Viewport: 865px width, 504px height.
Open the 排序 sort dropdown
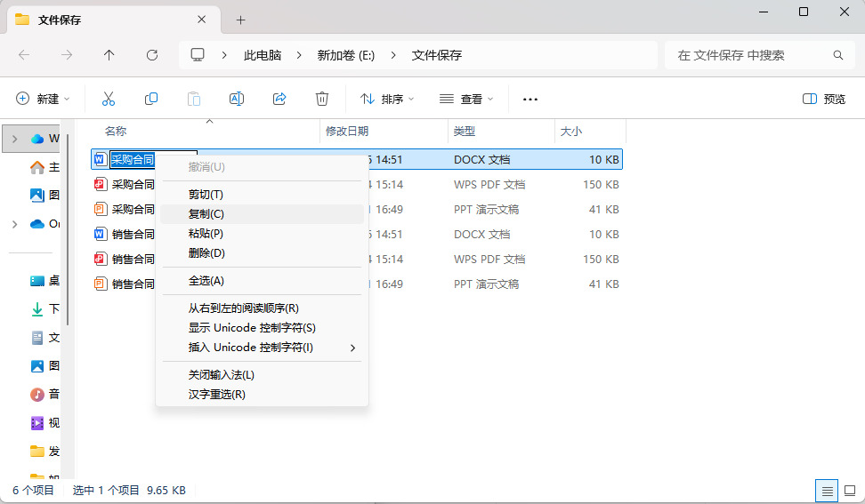pos(387,99)
